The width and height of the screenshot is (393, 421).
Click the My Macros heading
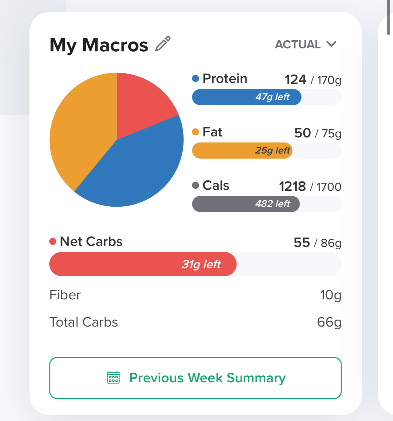coord(99,45)
